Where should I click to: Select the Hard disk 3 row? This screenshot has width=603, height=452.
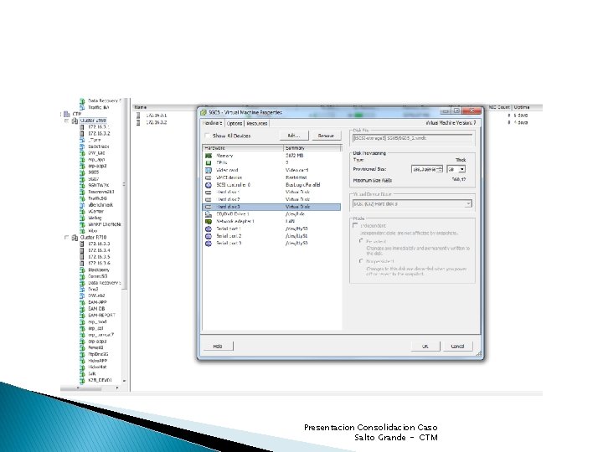(x=271, y=207)
